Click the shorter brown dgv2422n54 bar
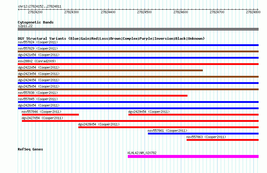This screenshot has width=267, height=173. point(110,70)
